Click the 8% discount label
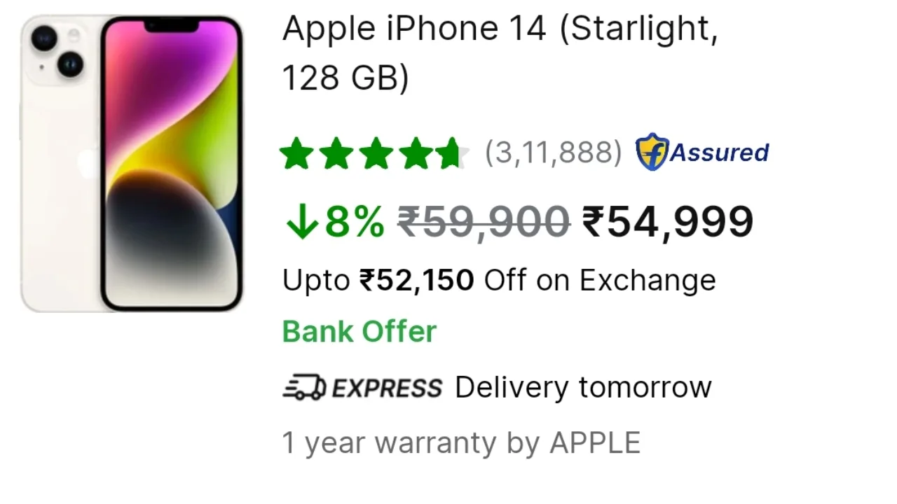 point(355,222)
